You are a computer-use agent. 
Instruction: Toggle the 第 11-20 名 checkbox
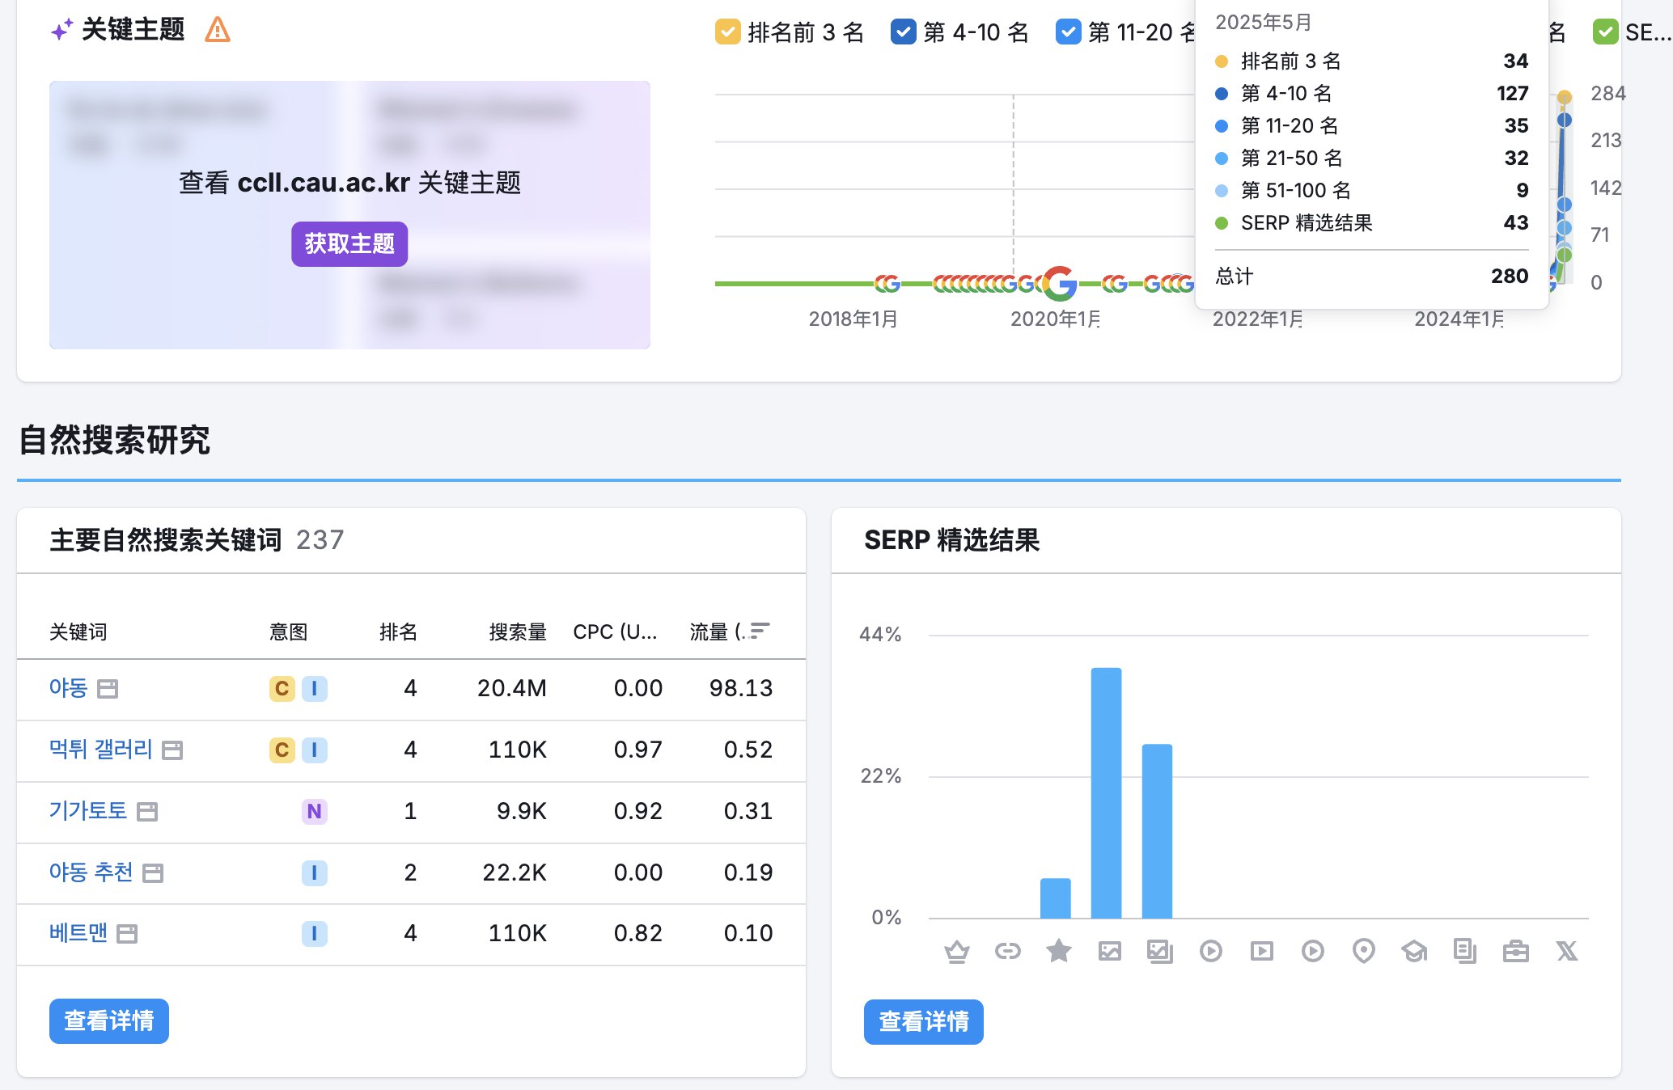pyautogui.click(x=1068, y=32)
